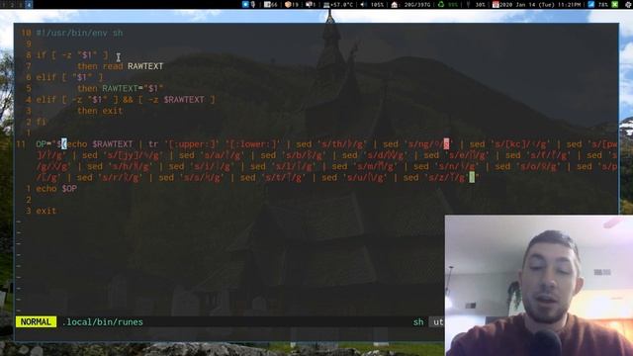Screen dimensions: 633x356
Task: Open the mail module showing 66
Action: click(x=270, y=4)
